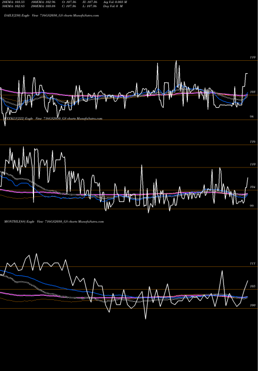
Task: Click the DAILY(250) Eagle View chart title
Action: (52, 15)
